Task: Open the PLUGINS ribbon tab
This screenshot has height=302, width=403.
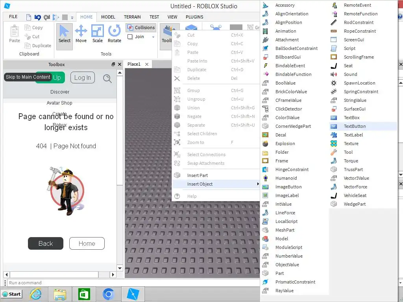Action: (194, 17)
